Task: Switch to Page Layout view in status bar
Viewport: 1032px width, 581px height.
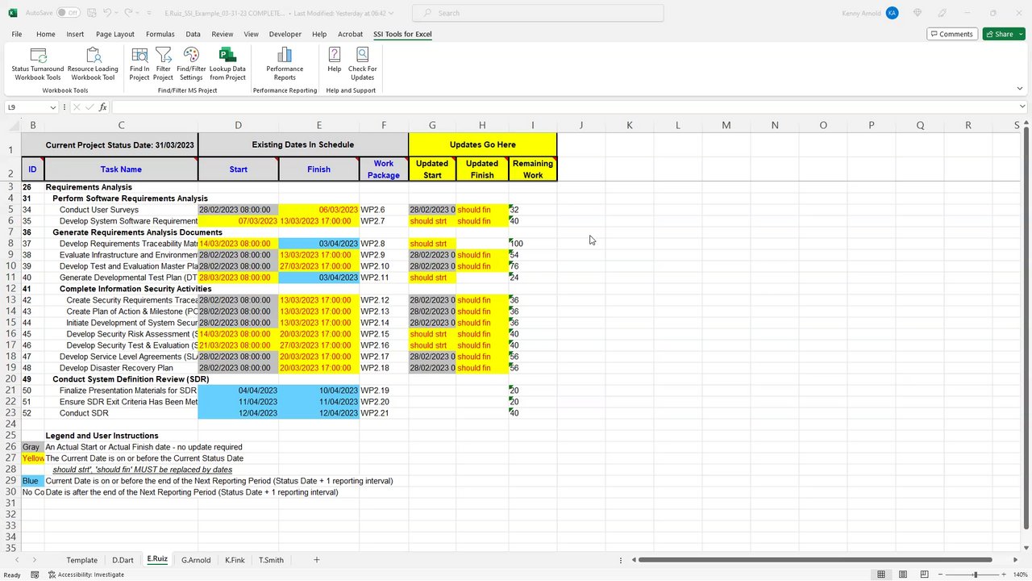Action: point(901,575)
